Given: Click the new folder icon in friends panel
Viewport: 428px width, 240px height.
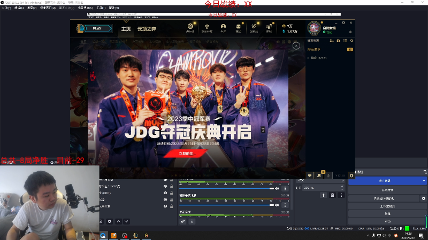Looking at the screenshot, I should (x=338, y=41).
